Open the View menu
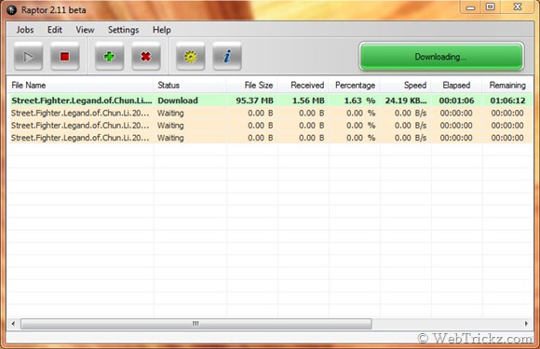This screenshot has width=540, height=349. 85,30
